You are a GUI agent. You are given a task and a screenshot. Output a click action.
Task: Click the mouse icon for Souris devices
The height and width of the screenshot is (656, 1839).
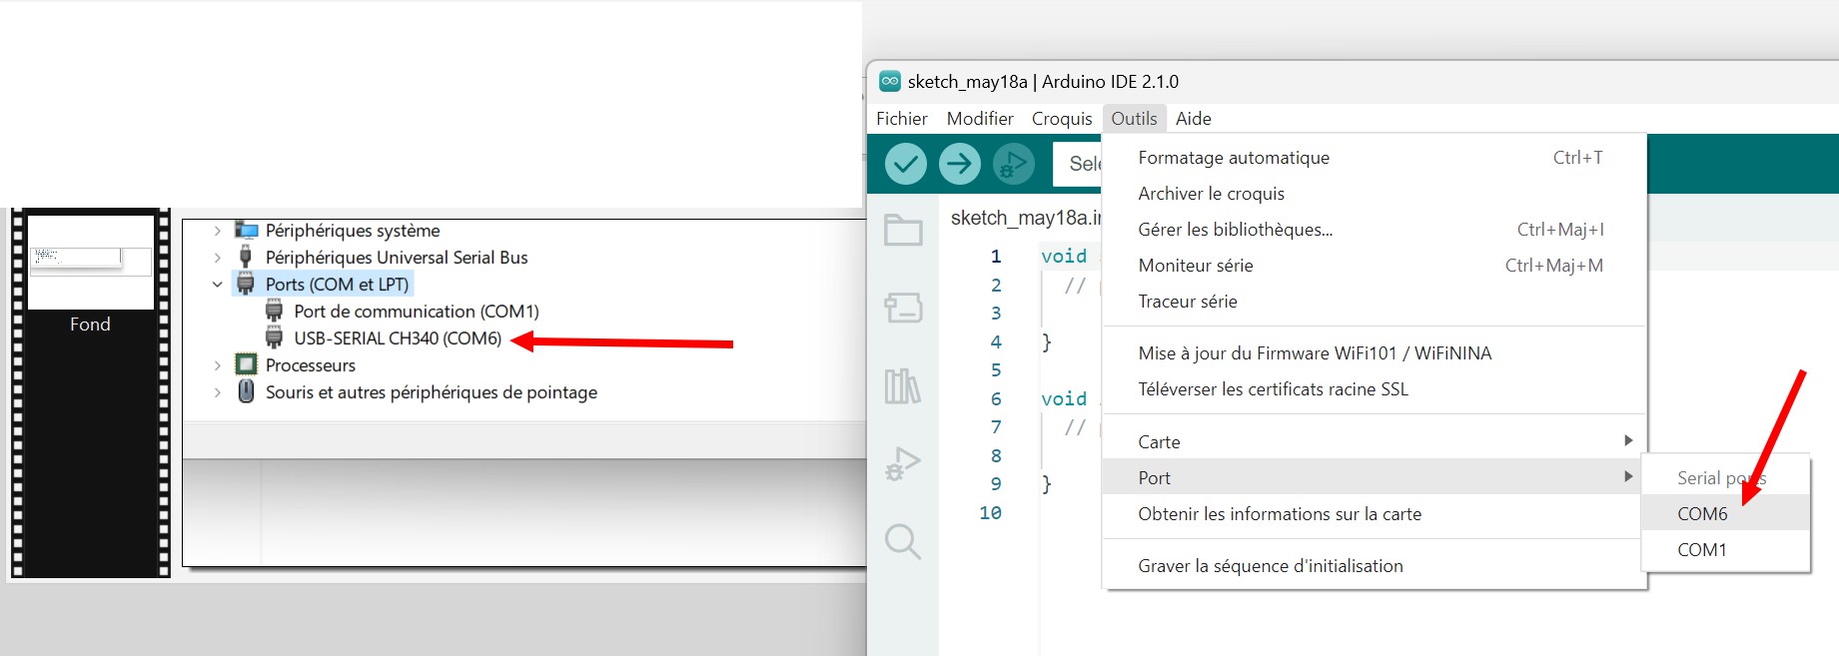point(246,391)
